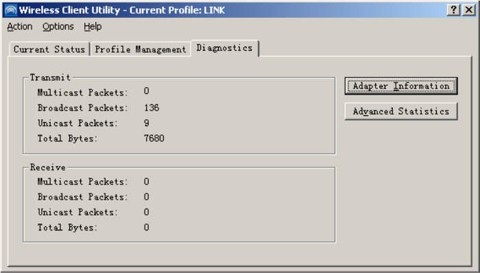Viewport: 480px width, 273px height.
Task: Click Receive Unicast Packets label
Action: tap(77, 212)
